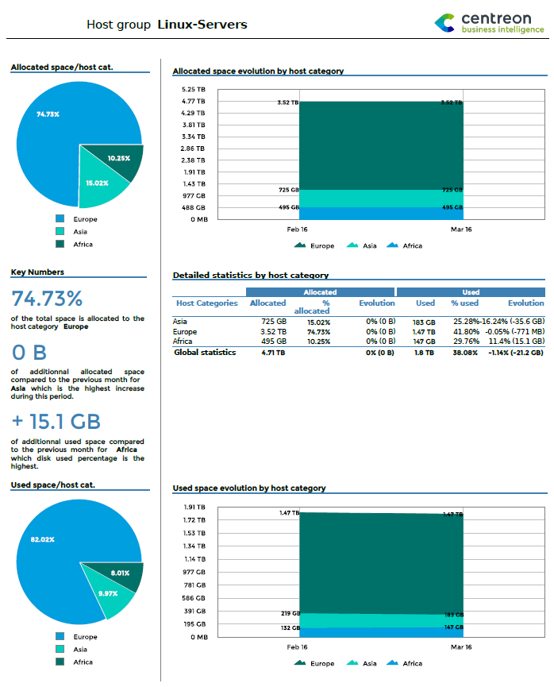554x687 pixels.
Task: Select the Europe legend marker in the Used space evolution chart
Action: pos(300,663)
